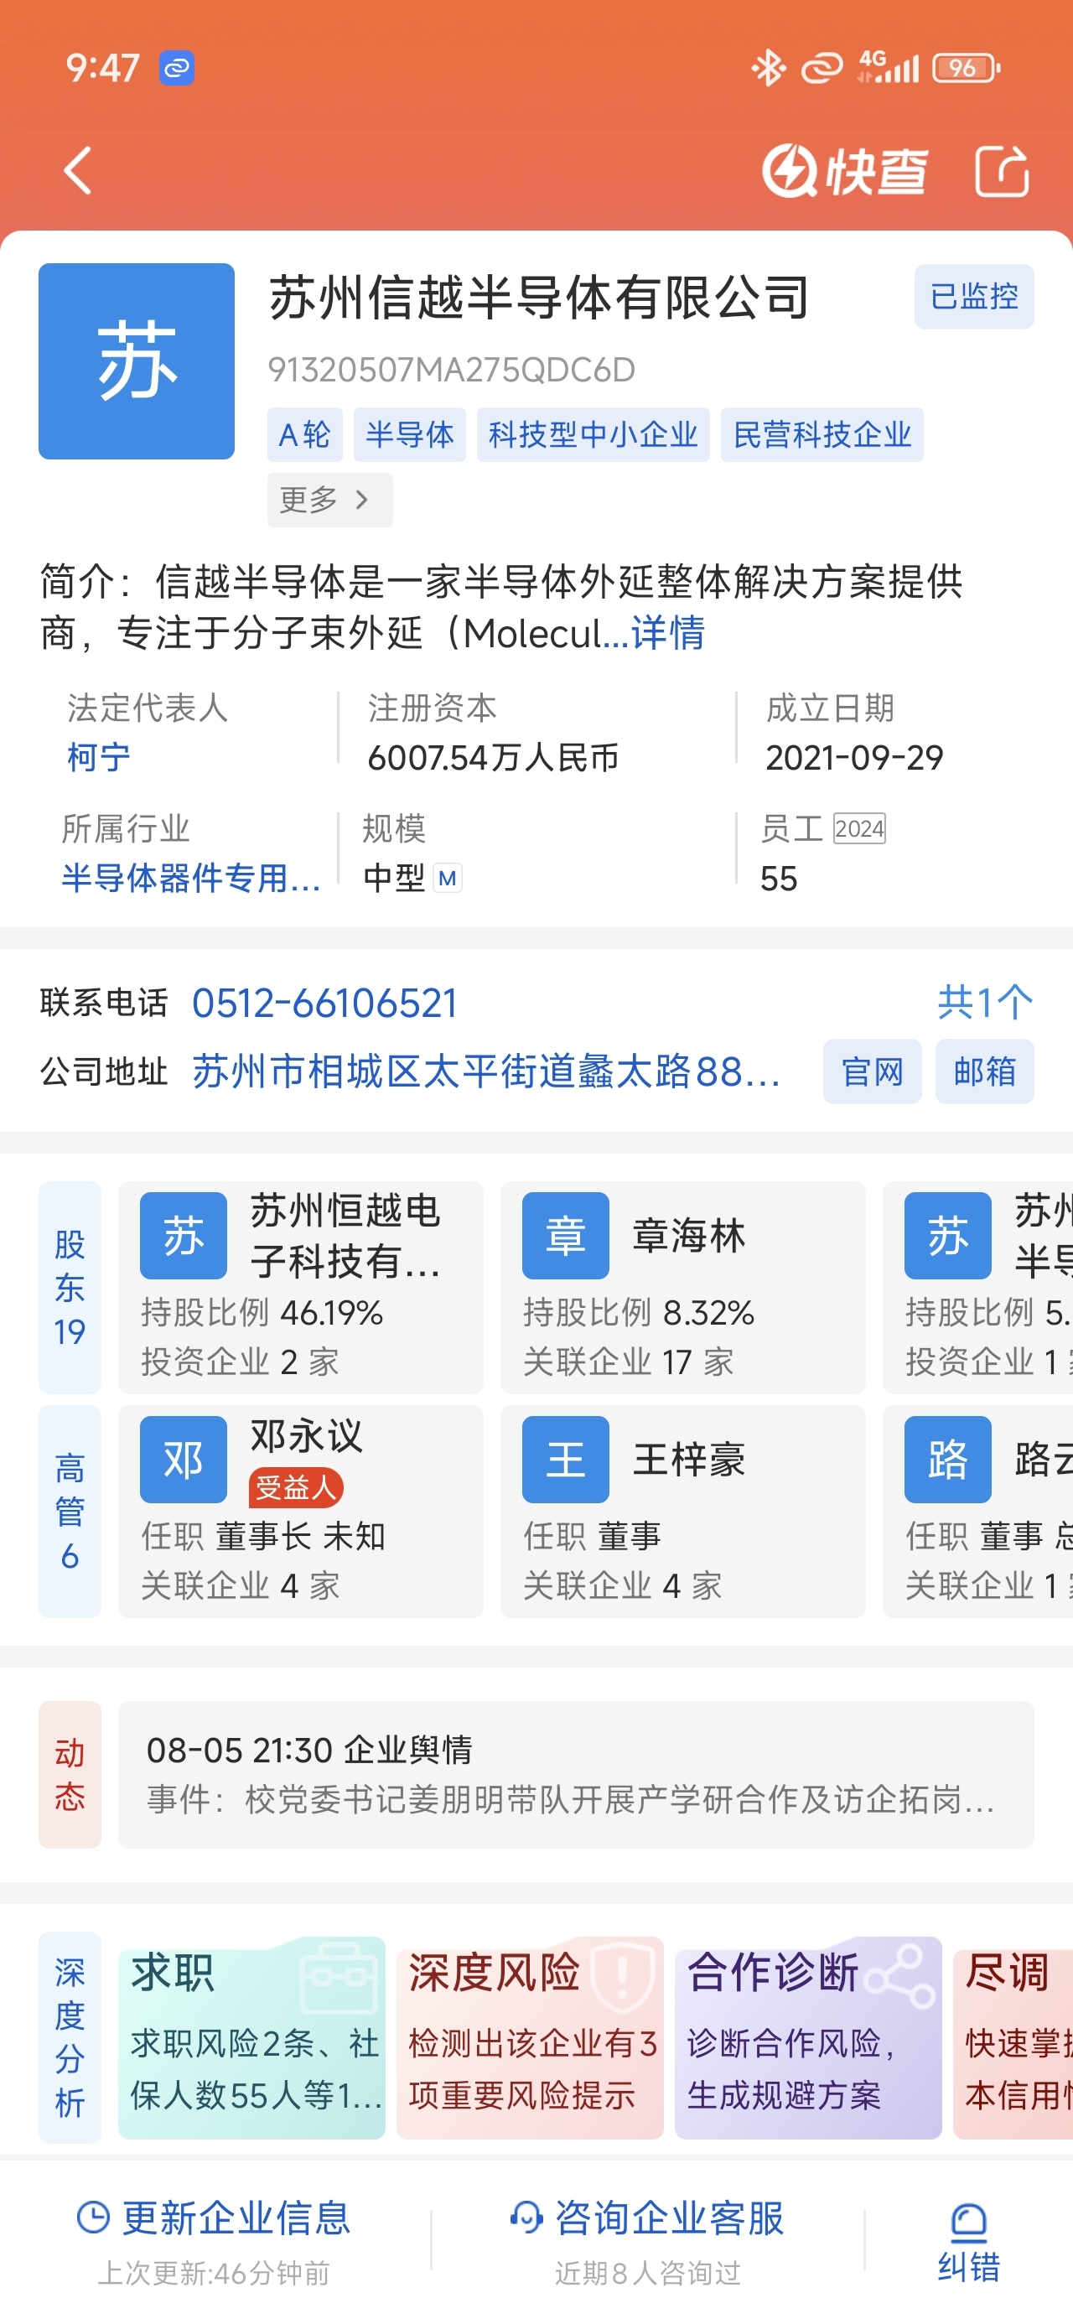
Task: Open 高管 6 executives section
Action: 70,1511
